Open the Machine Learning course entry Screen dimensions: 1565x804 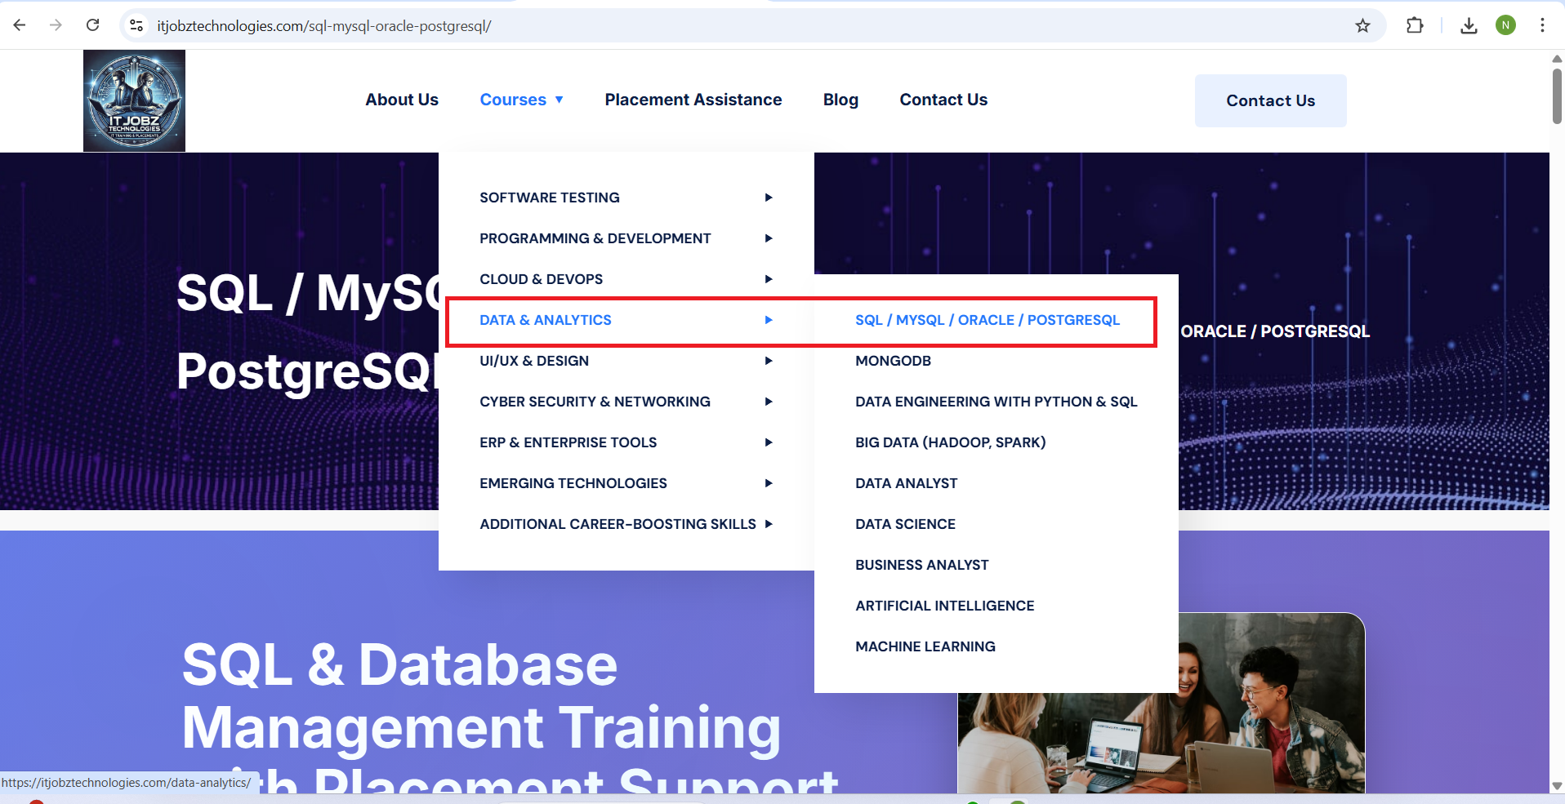[925, 646]
